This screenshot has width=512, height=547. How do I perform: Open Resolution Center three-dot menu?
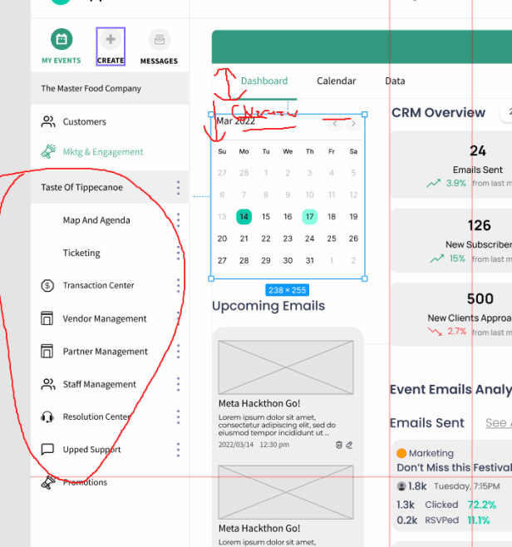click(x=178, y=416)
